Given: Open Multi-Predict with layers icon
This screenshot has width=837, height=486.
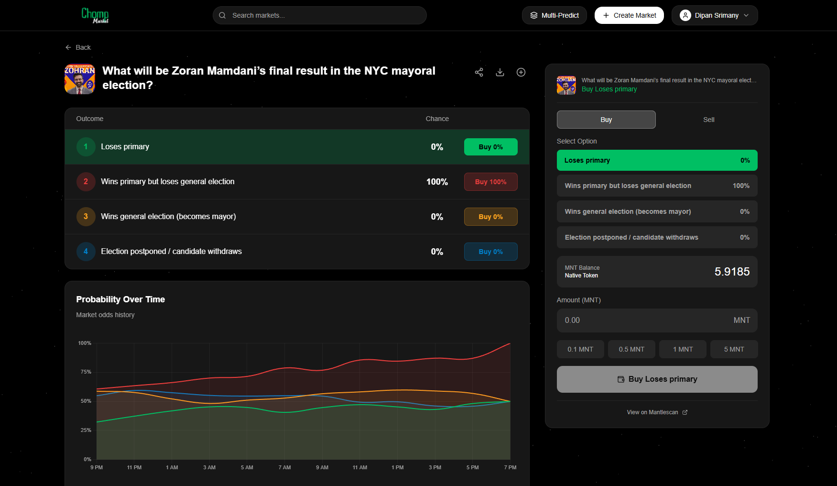Looking at the screenshot, I should click(554, 15).
